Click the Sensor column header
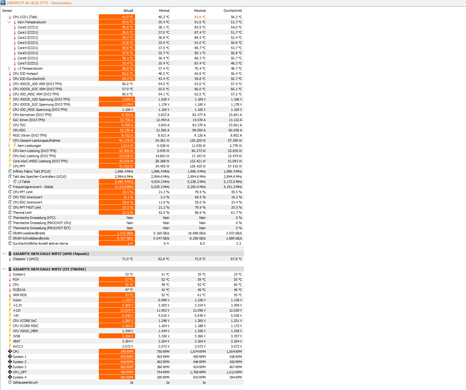This screenshot has width=466, height=390. [x=7, y=11]
